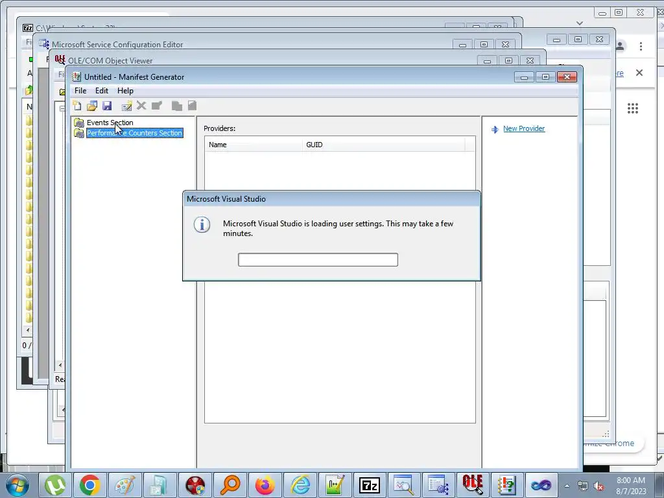Image resolution: width=664 pixels, height=498 pixels.
Task: Click the GUID column header
Action: (x=383, y=145)
